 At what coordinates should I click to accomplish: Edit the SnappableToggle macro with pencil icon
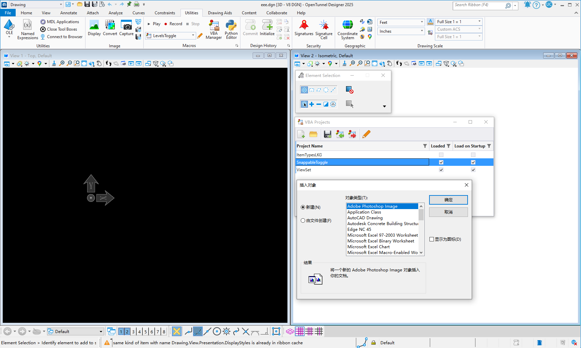366,134
